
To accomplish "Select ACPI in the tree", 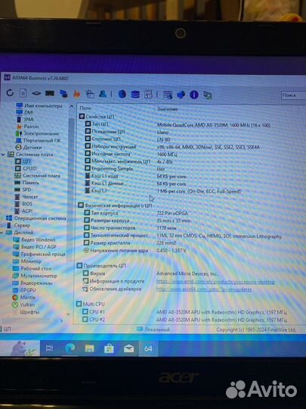I will tap(27, 211).
